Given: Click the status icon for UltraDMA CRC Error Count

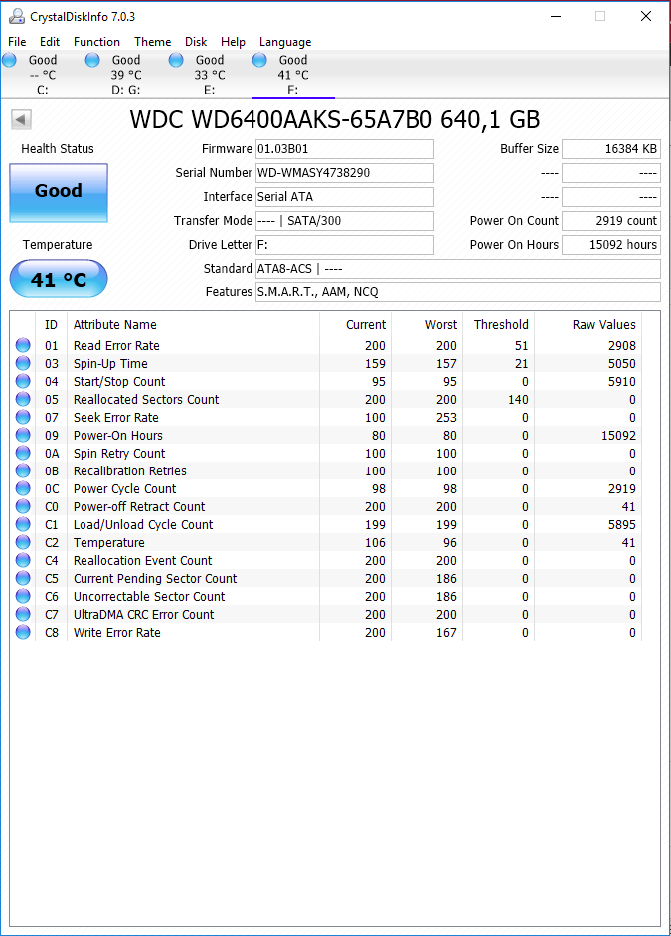Looking at the screenshot, I should pyautogui.click(x=23, y=614).
